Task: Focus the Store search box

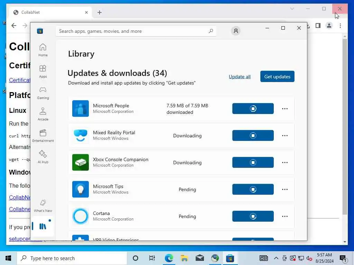Action: pos(136,31)
